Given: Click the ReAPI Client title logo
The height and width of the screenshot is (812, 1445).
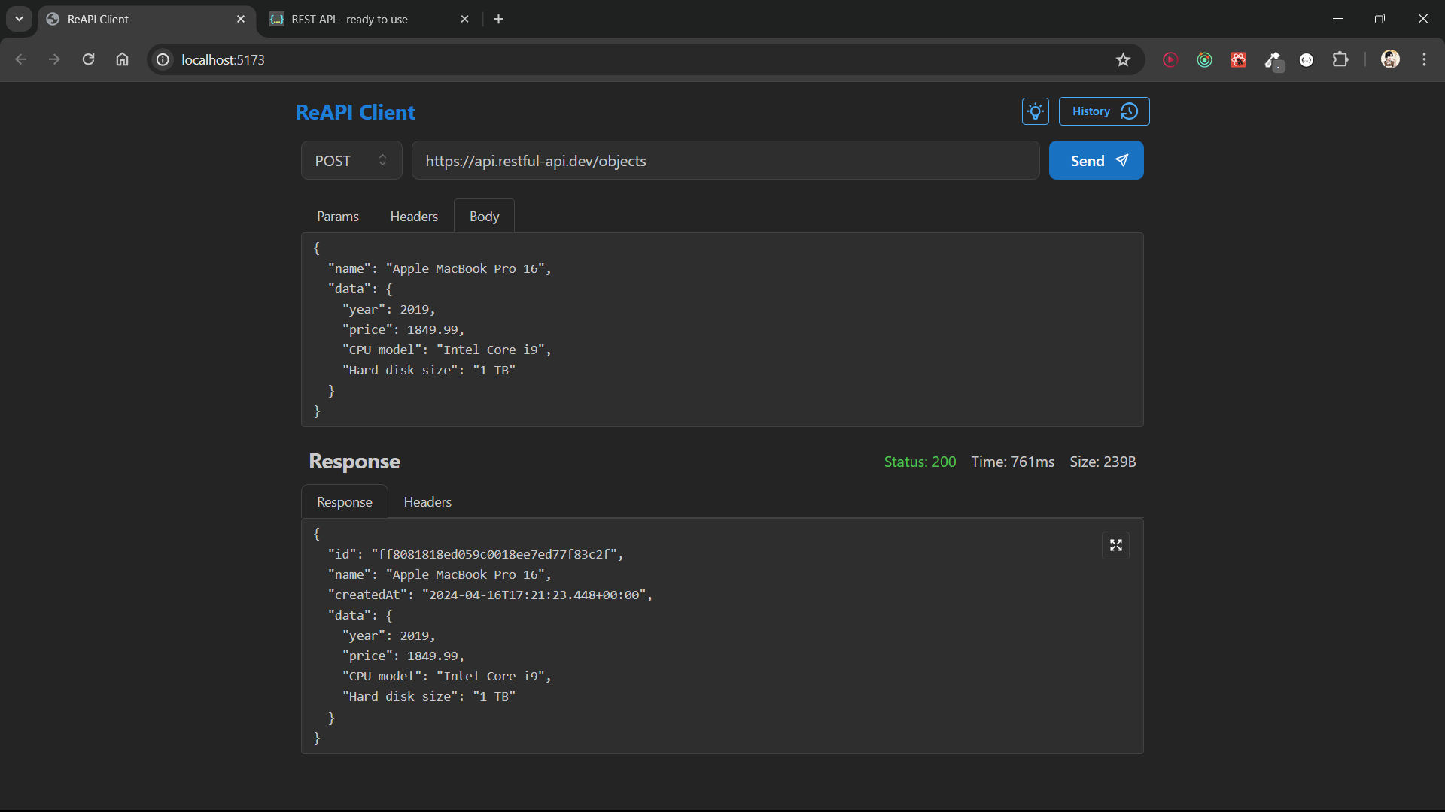Looking at the screenshot, I should click(x=355, y=112).
